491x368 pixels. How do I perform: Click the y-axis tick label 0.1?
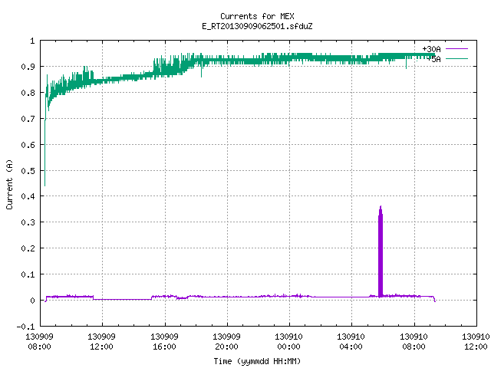click(x=28, y=274)
